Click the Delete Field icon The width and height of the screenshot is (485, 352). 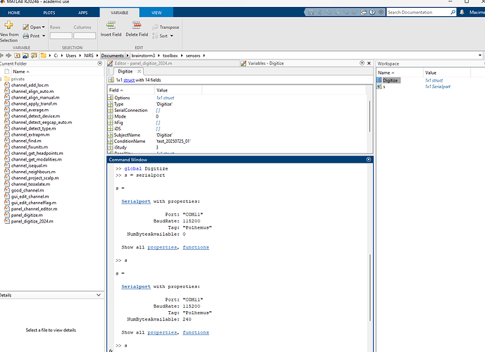(137, 25)
